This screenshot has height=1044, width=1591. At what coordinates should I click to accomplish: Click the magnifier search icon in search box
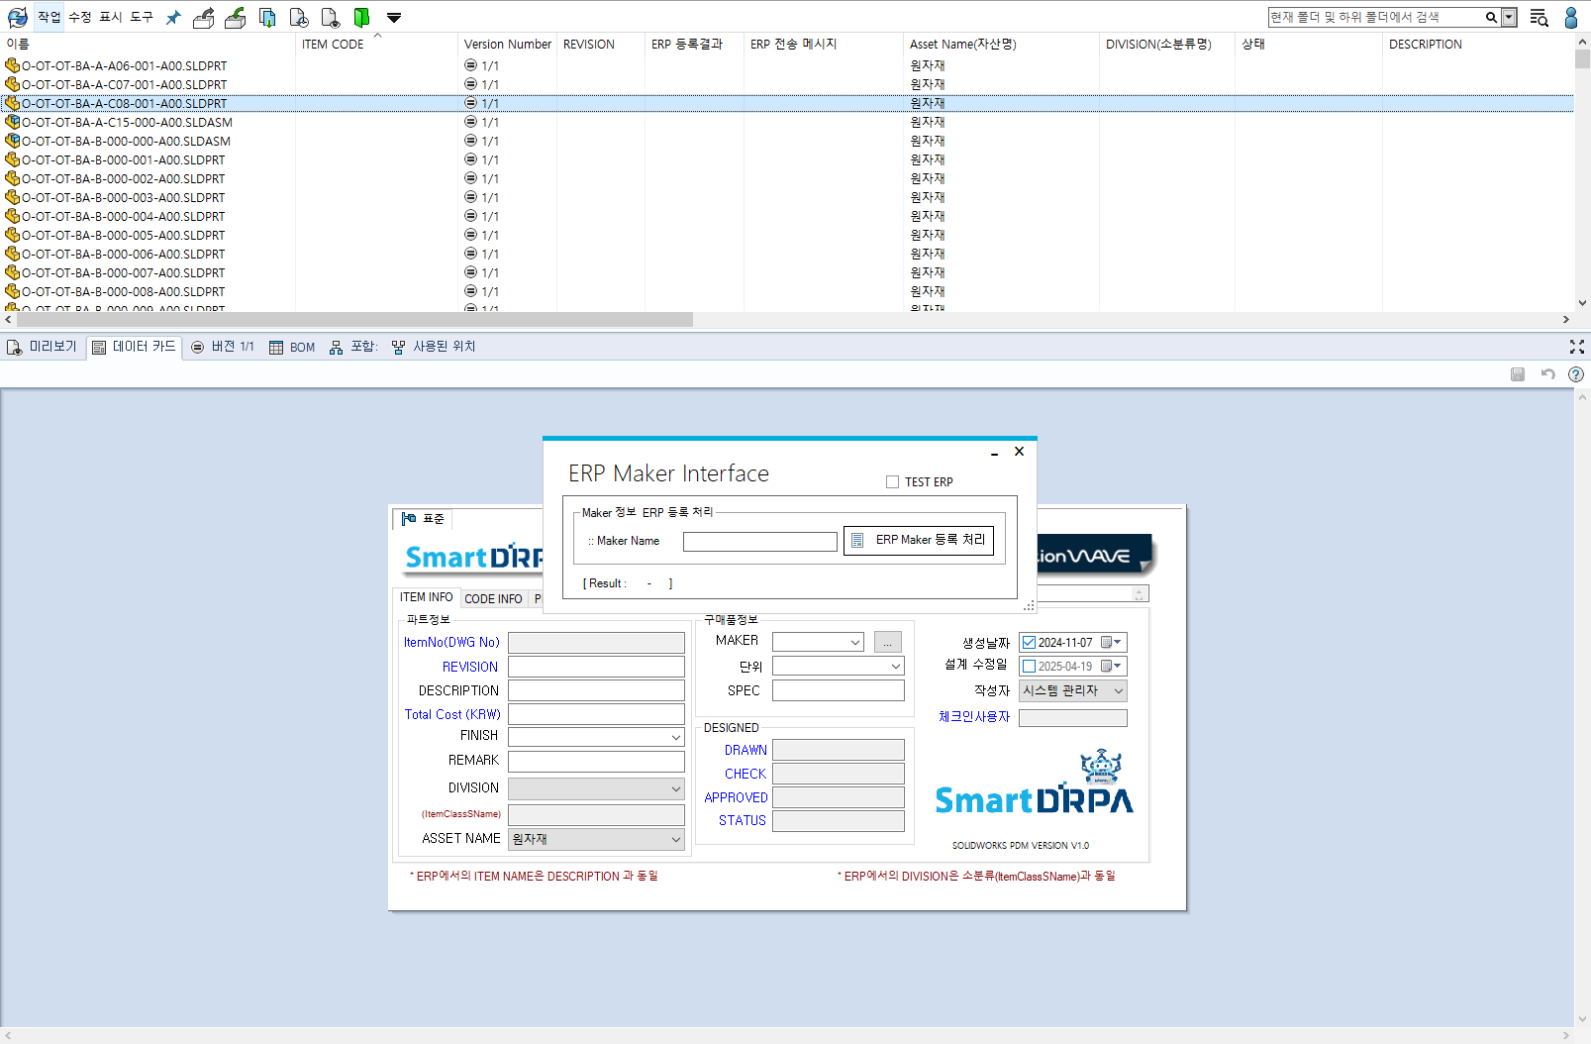[1491, 17]
